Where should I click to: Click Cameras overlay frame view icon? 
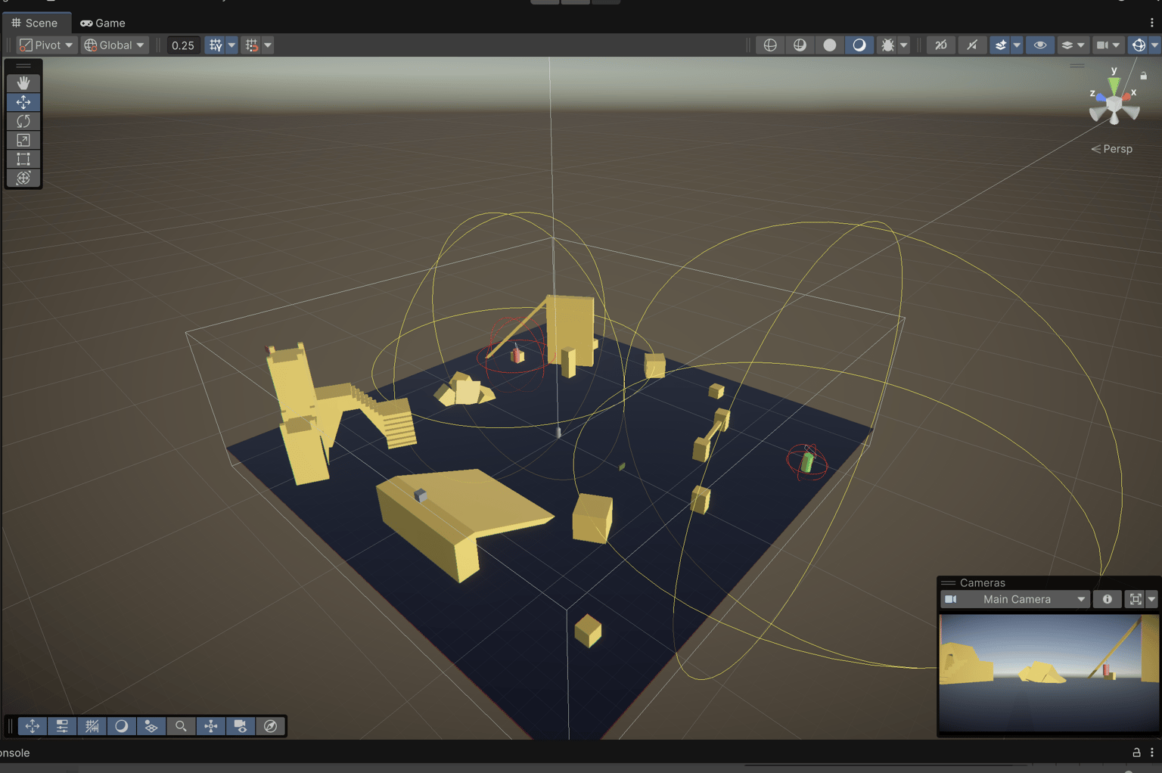[x=1136, y=600]
